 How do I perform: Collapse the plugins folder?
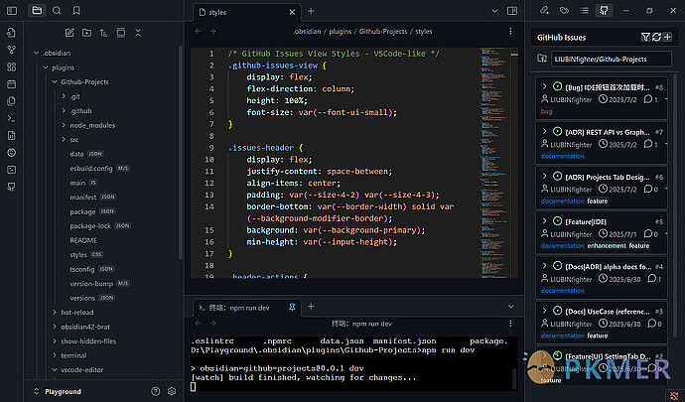point(46,67)
